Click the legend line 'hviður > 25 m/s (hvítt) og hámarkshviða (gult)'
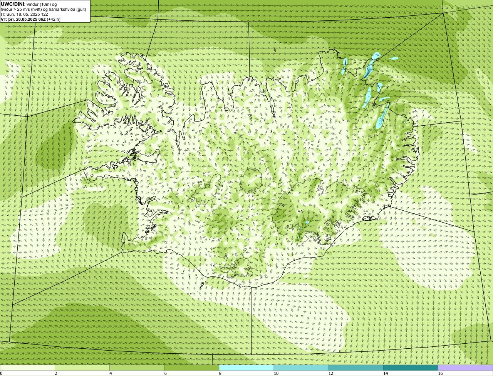The width and height of the screenshot is (493, 376). tap(44, 9)
